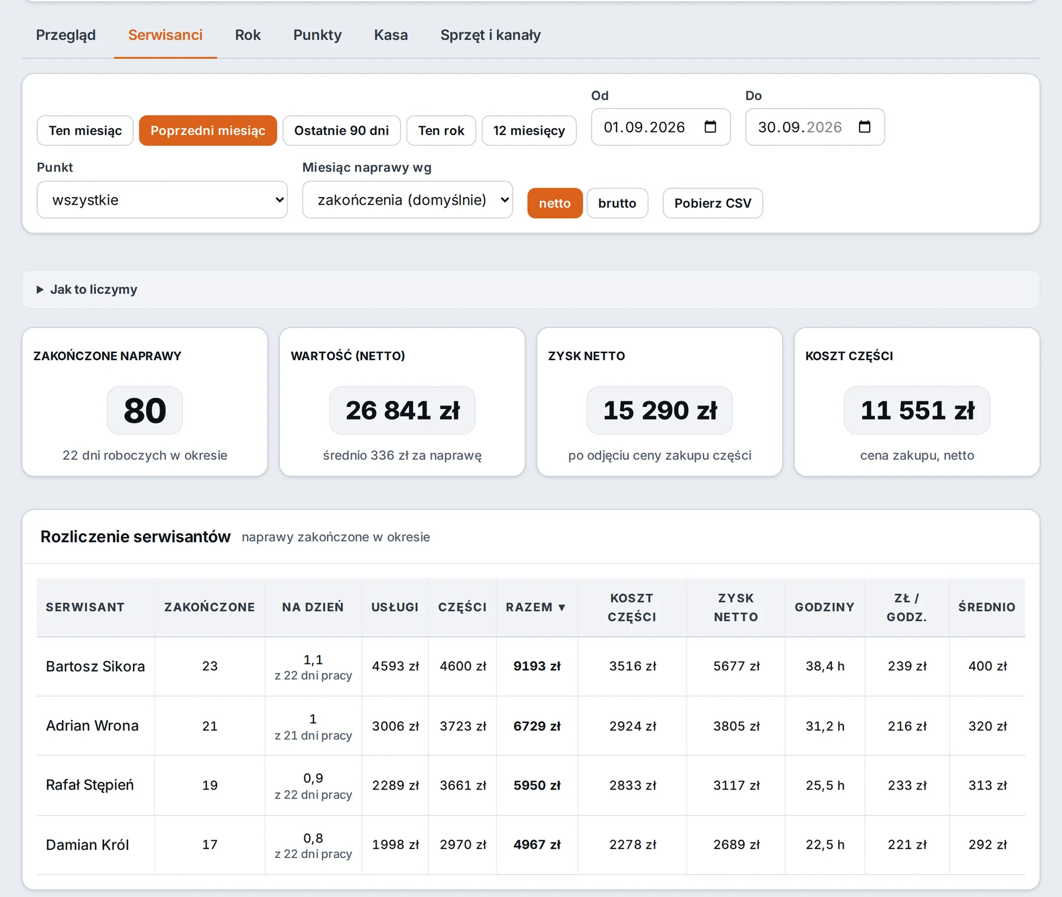Image resolution: width=1062 pixels, height=897 pixels.
Task: Switch values to brutto
Action: [617, 203]
